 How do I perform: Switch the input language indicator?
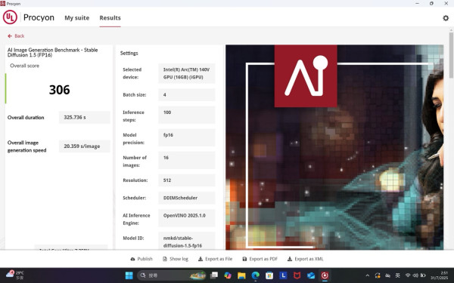click(397, 275)
